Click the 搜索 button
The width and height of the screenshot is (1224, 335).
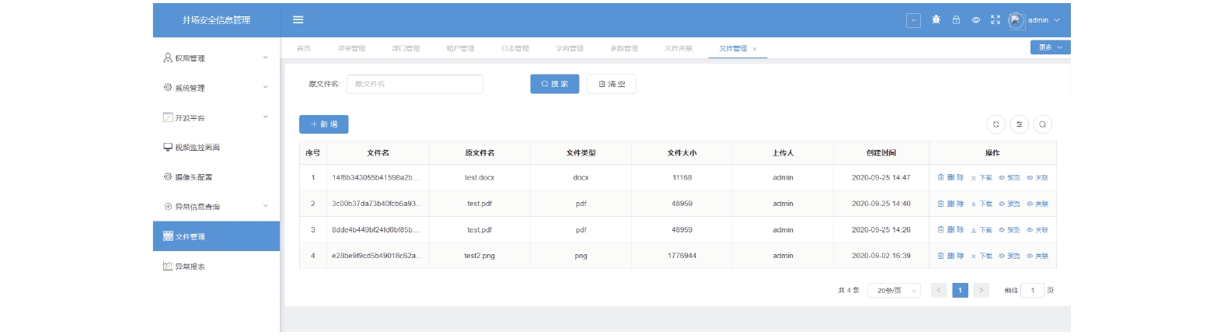tap(554, 84)
